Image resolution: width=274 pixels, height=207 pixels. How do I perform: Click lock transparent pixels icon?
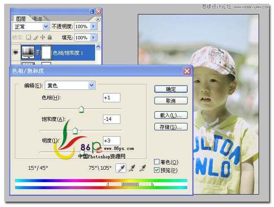(28, 37)
